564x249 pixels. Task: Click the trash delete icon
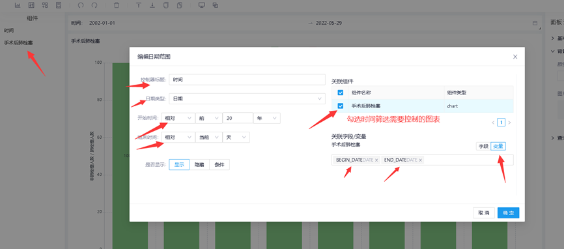point(116,5)
